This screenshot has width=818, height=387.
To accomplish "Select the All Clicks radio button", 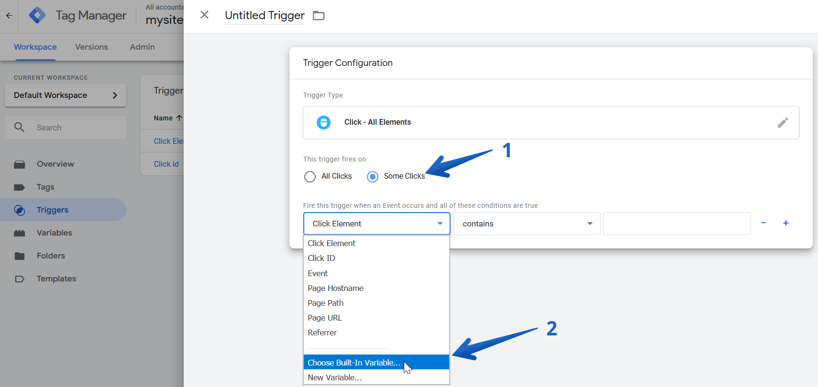I will point(310,177).
